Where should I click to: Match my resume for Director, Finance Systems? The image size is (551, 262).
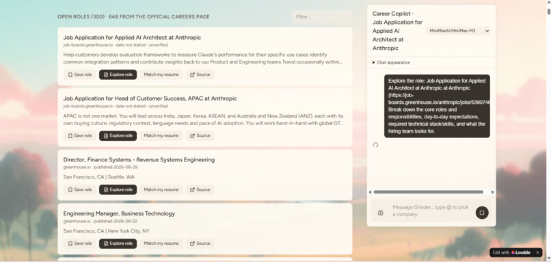point(161,189)
